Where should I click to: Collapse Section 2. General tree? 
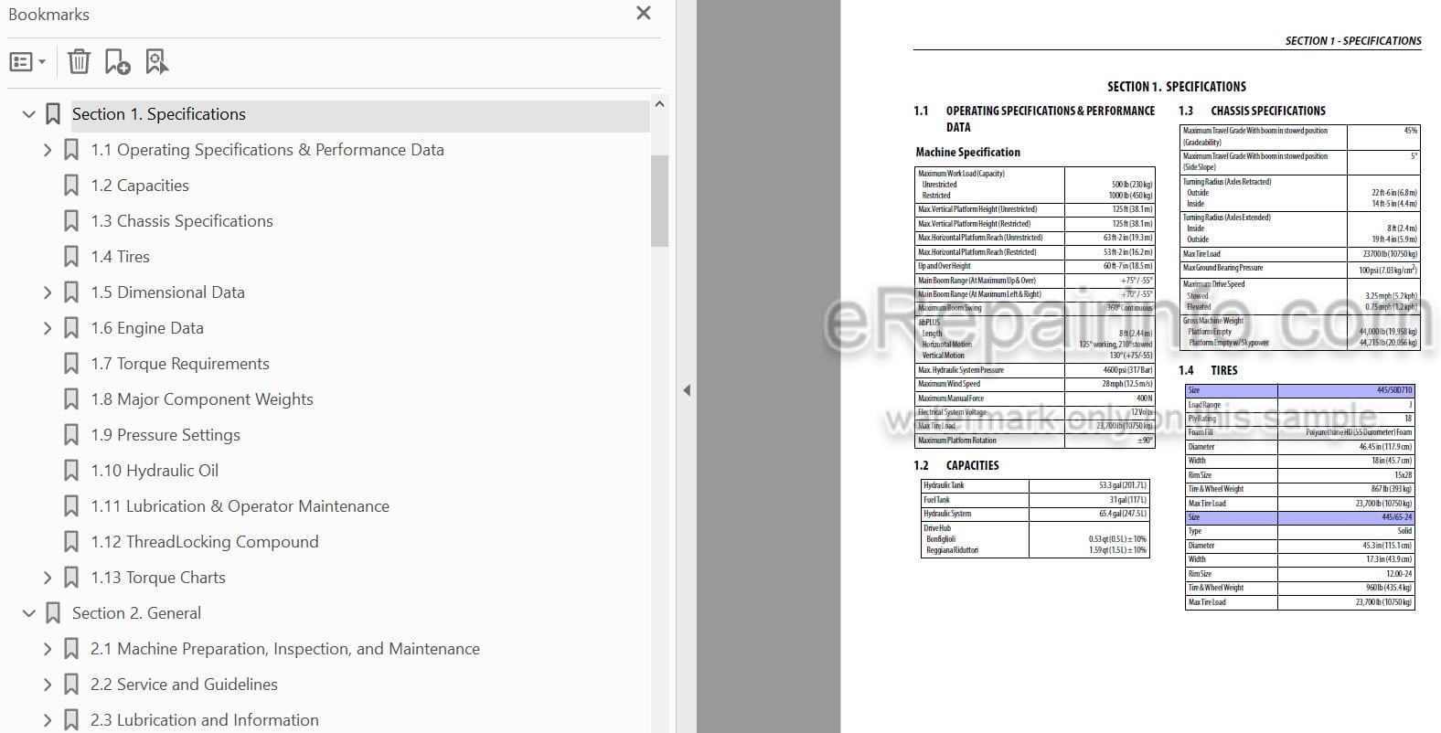[28, 613]
